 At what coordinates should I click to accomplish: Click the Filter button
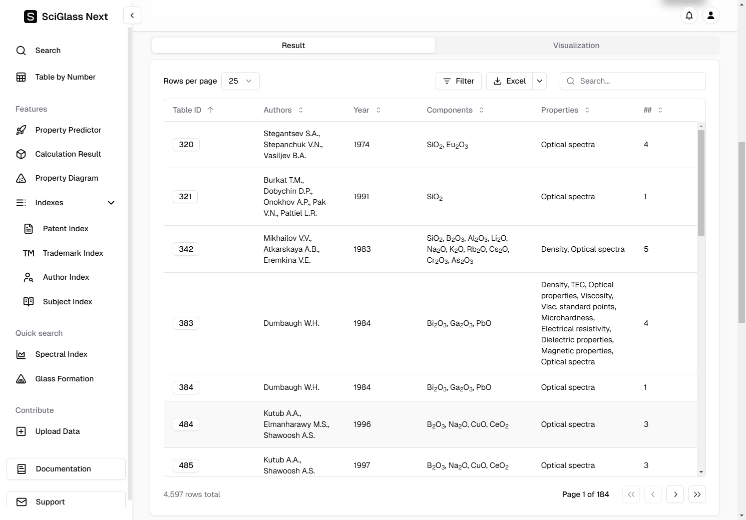click(458, 81)
